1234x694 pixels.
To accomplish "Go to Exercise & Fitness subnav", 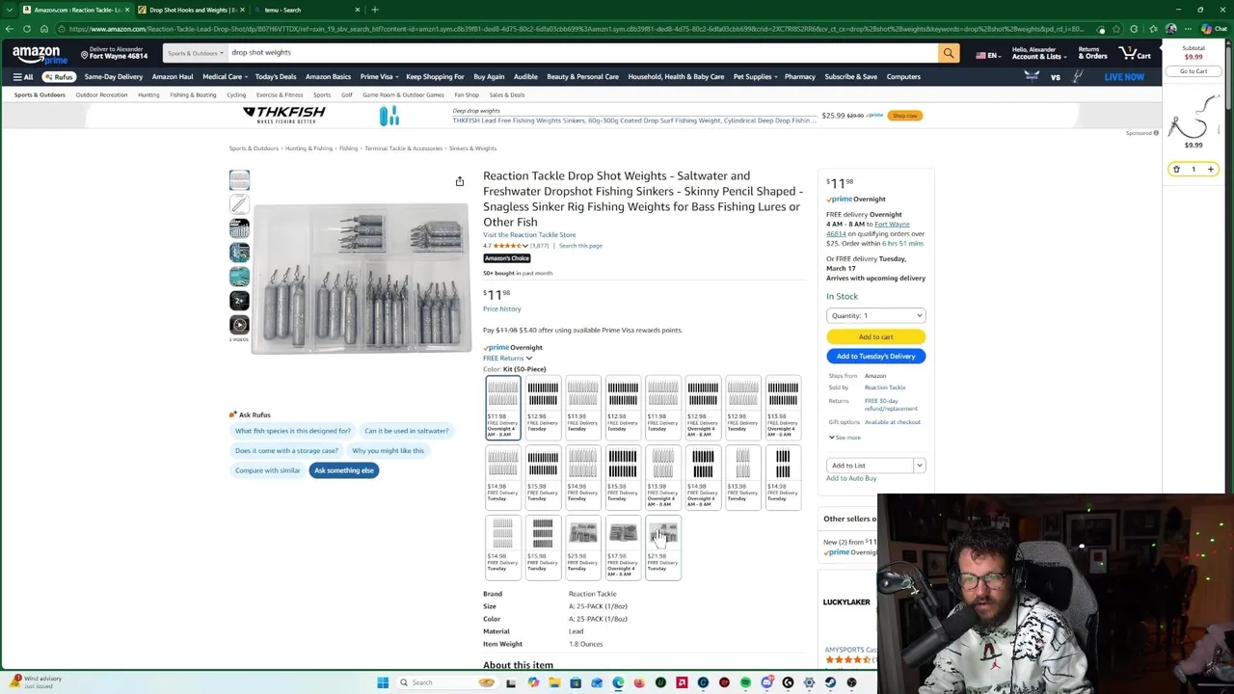I will point(280,95).
